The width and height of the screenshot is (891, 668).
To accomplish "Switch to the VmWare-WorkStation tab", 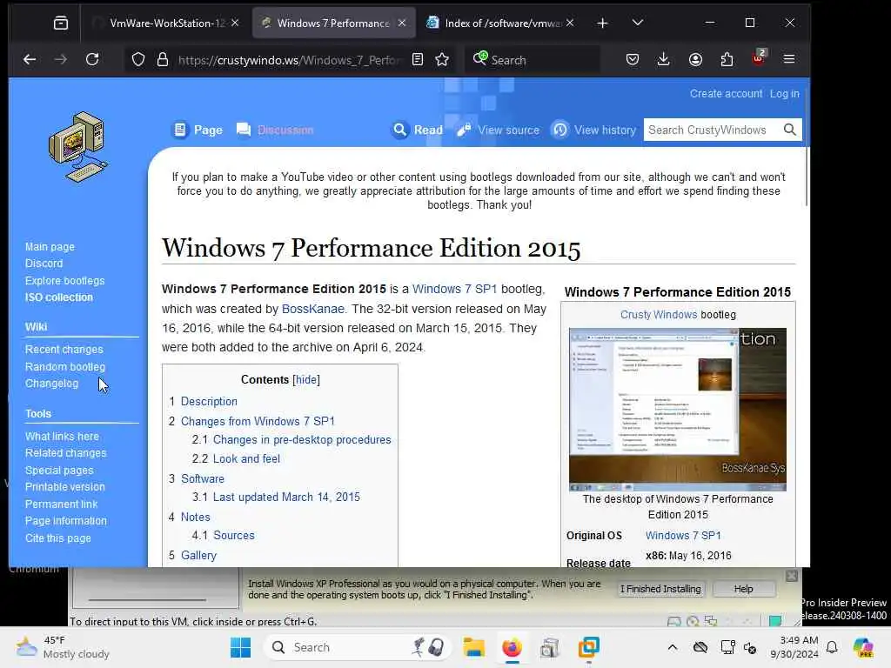I will (x=165, y=23).
